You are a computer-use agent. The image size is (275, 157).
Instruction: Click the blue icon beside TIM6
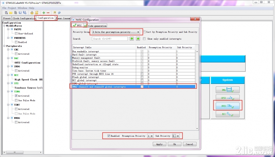(x=12, y=91)
